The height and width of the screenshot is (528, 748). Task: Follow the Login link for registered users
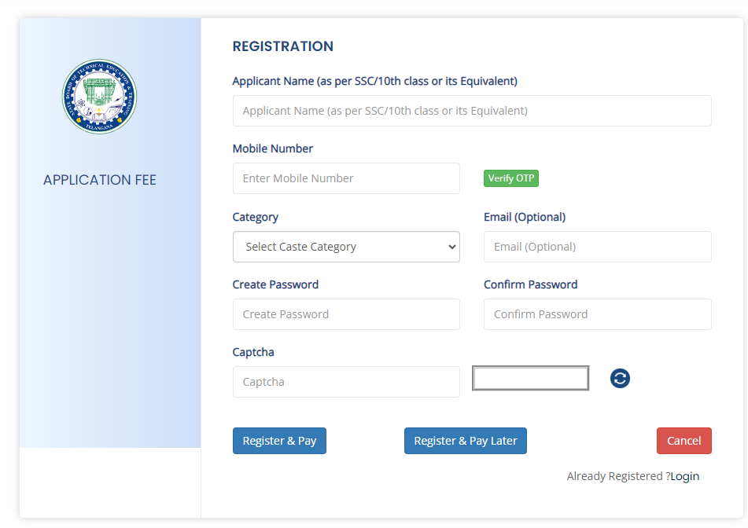(x=684, y=476)
